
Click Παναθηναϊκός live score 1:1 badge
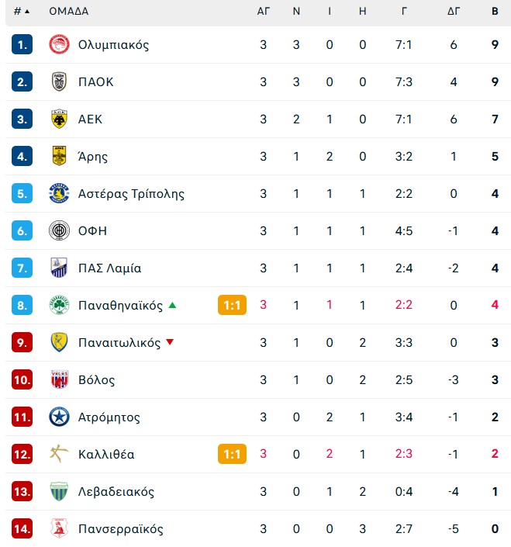point(232,305)
